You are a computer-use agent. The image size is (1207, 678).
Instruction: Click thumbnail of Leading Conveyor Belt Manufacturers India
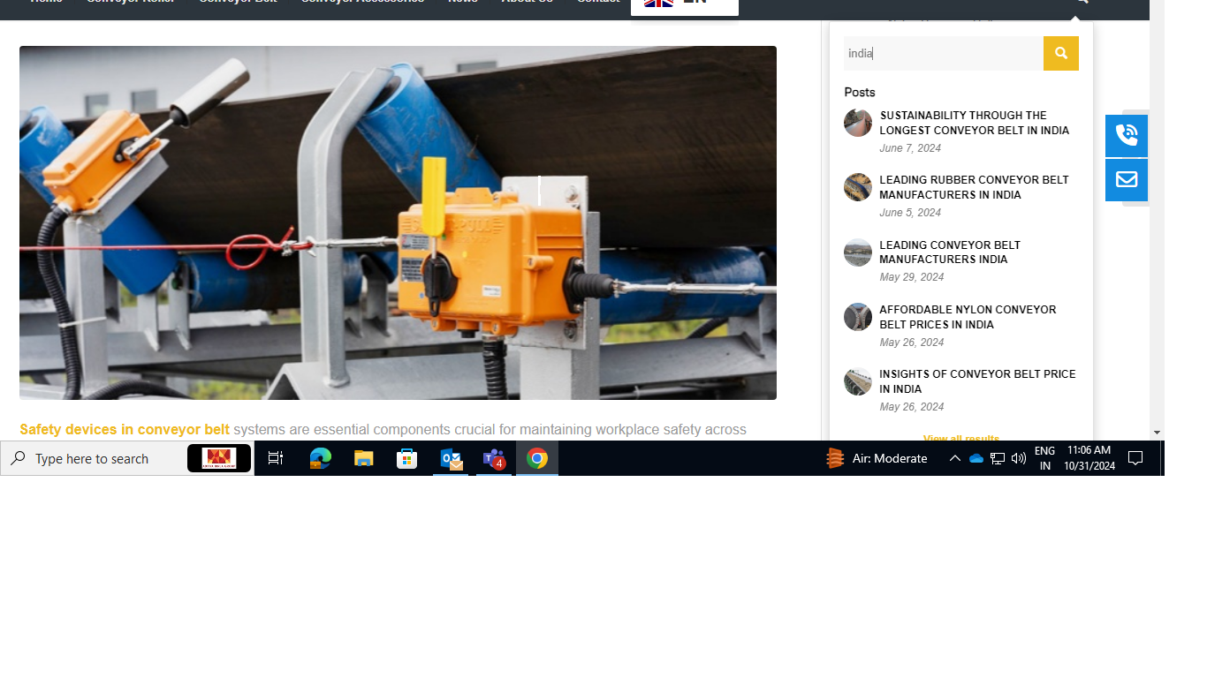point(858,252)
